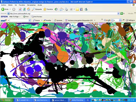Expand the Edit icon dropdown arrow
Image resolution: width=136 pixels, height=102 pixels.
pyautogui.click(x=74, y=9)
